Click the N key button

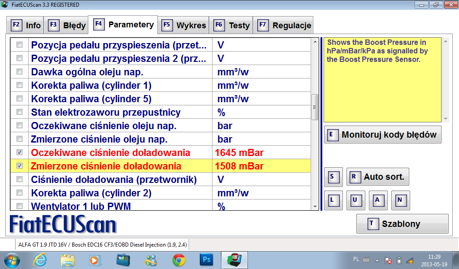(x=400, y=200)
